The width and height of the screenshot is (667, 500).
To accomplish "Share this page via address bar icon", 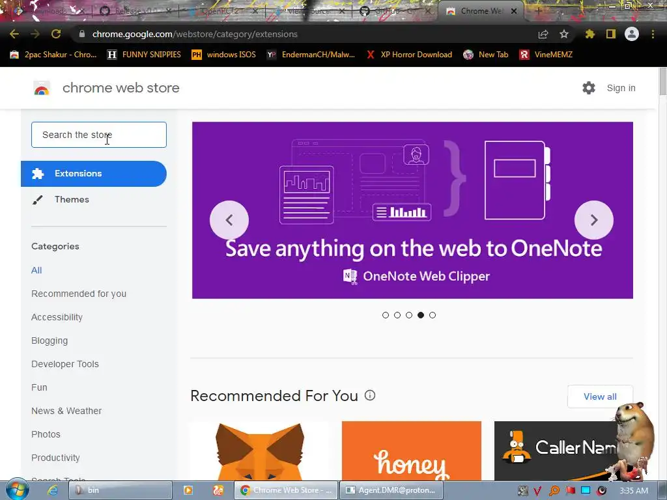I will (x=543, y=34).
